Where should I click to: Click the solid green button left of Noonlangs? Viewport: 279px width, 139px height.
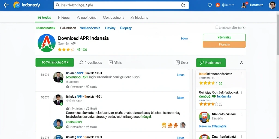[54, 62]
